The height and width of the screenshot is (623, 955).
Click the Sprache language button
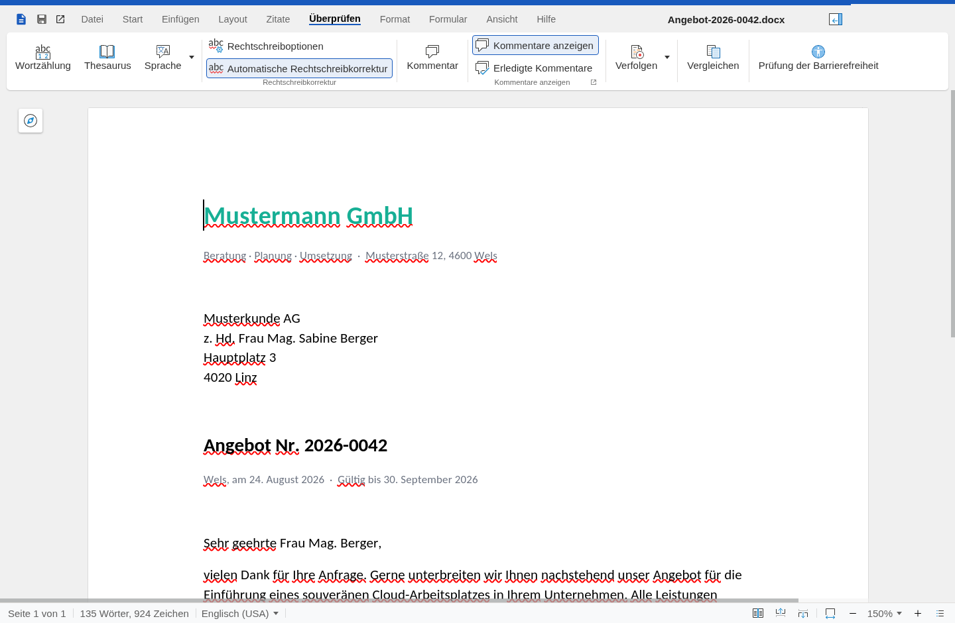[163, 58]
